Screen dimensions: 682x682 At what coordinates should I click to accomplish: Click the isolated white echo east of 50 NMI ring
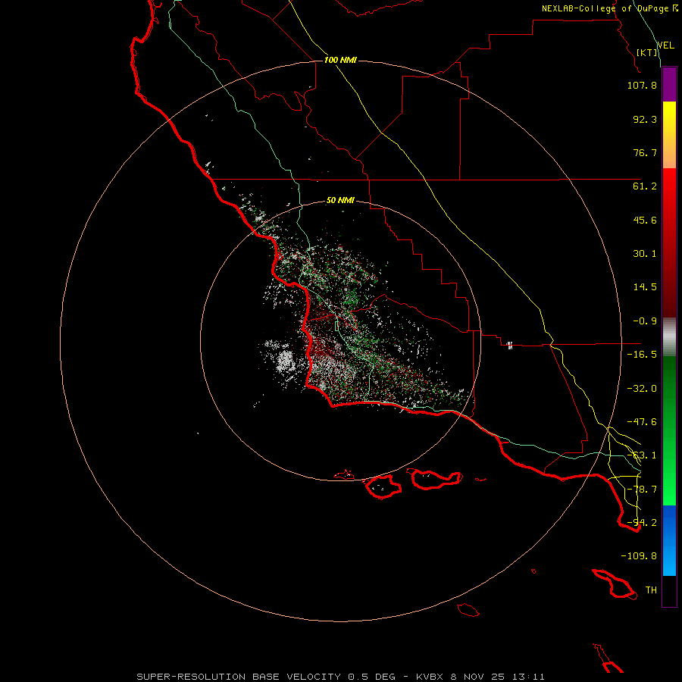tap(510, 346)
